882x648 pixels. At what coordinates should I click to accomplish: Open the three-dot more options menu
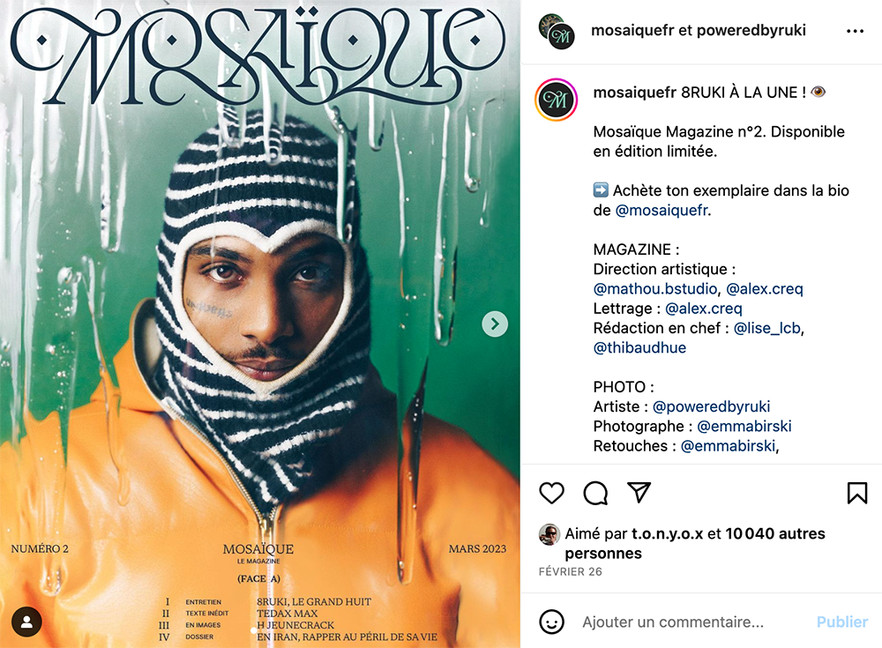coord(855,31)
